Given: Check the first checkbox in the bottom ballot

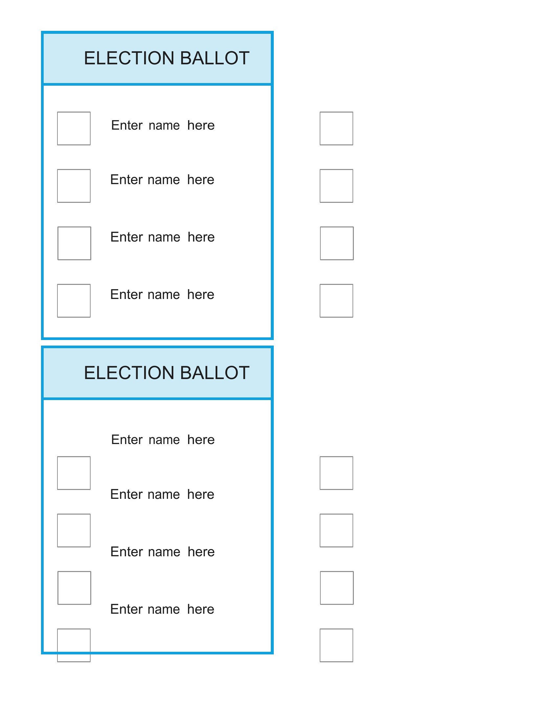Looking at the screenshot, I should tap(74, 473).
